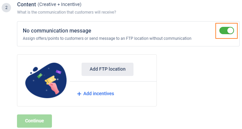This screenshot has width=242, height=129.
Task: Click the No communication message card
Action: coord(128,34)
